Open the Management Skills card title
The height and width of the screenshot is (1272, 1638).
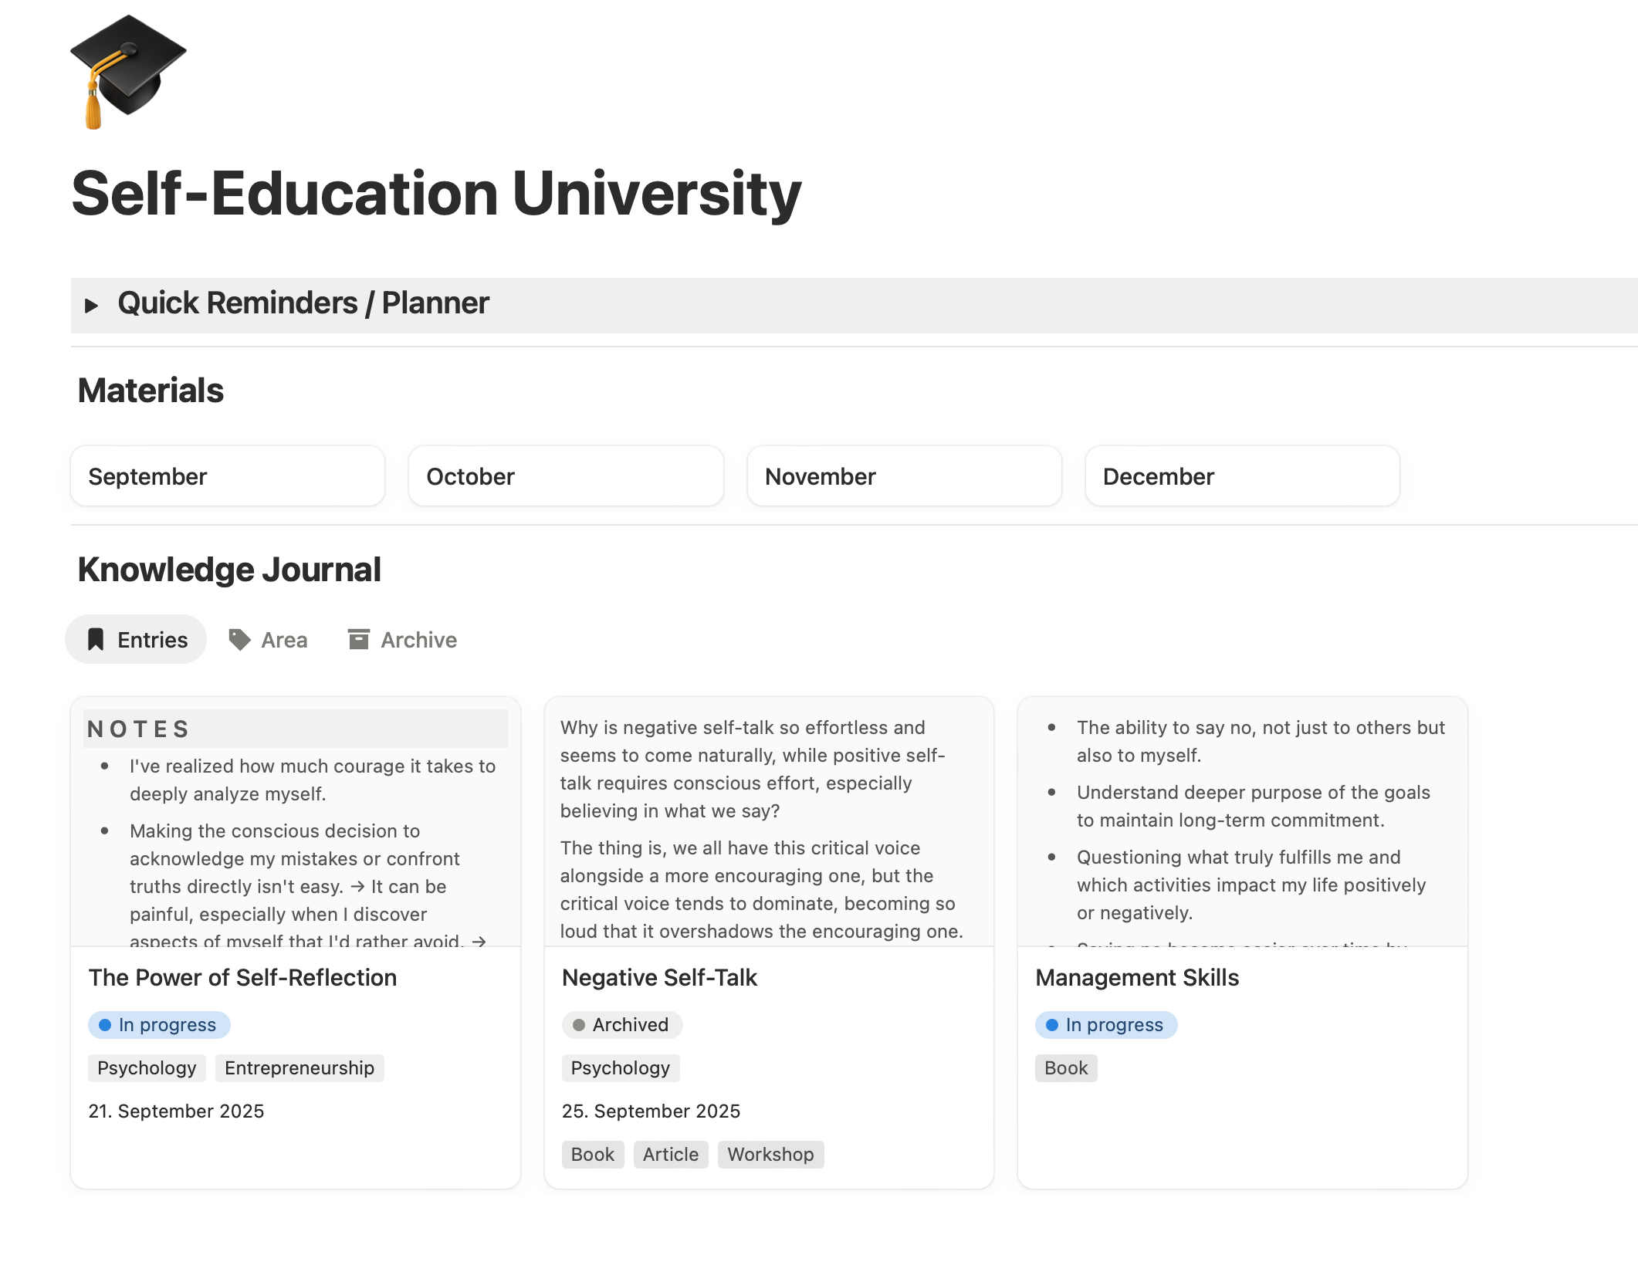(1136, 978)
